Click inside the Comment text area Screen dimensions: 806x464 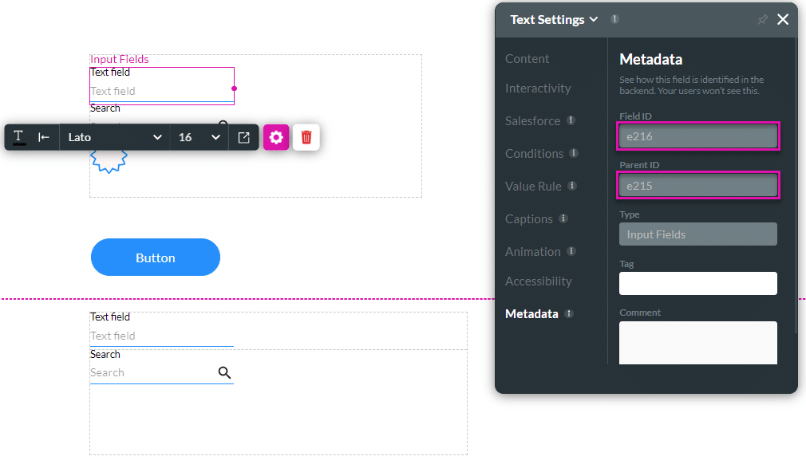point(697,343)
